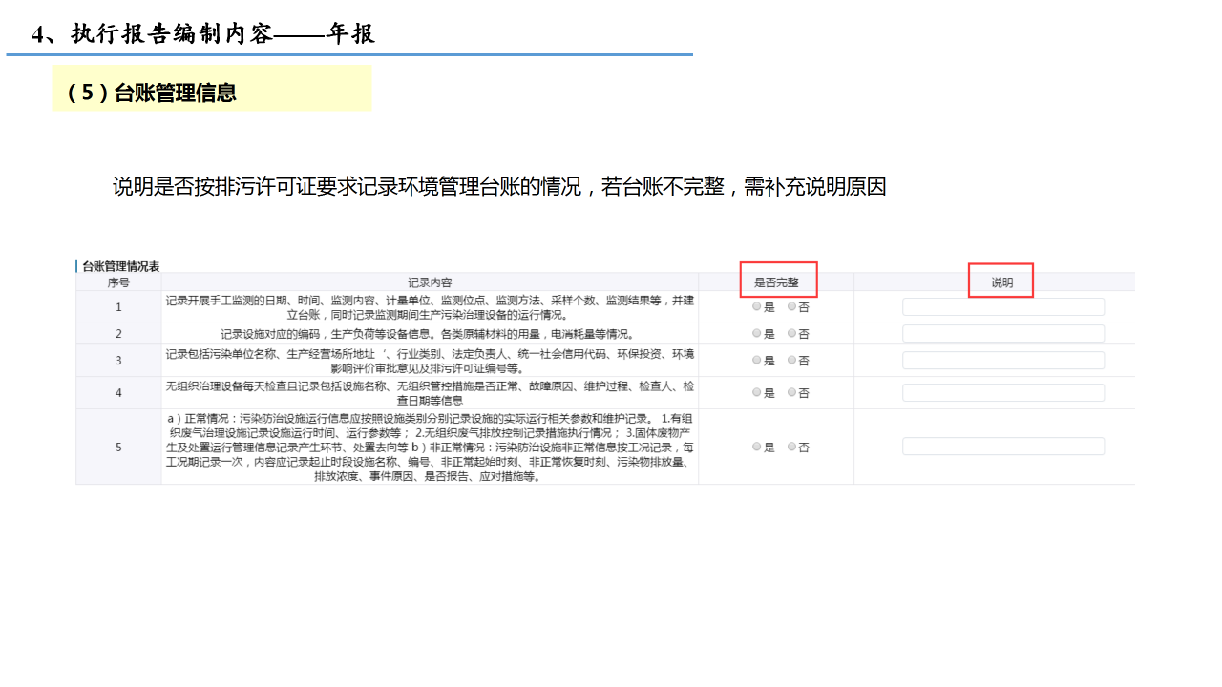Set row 5 to '否'
This screenshot has width=1222, height=687.
791,447
